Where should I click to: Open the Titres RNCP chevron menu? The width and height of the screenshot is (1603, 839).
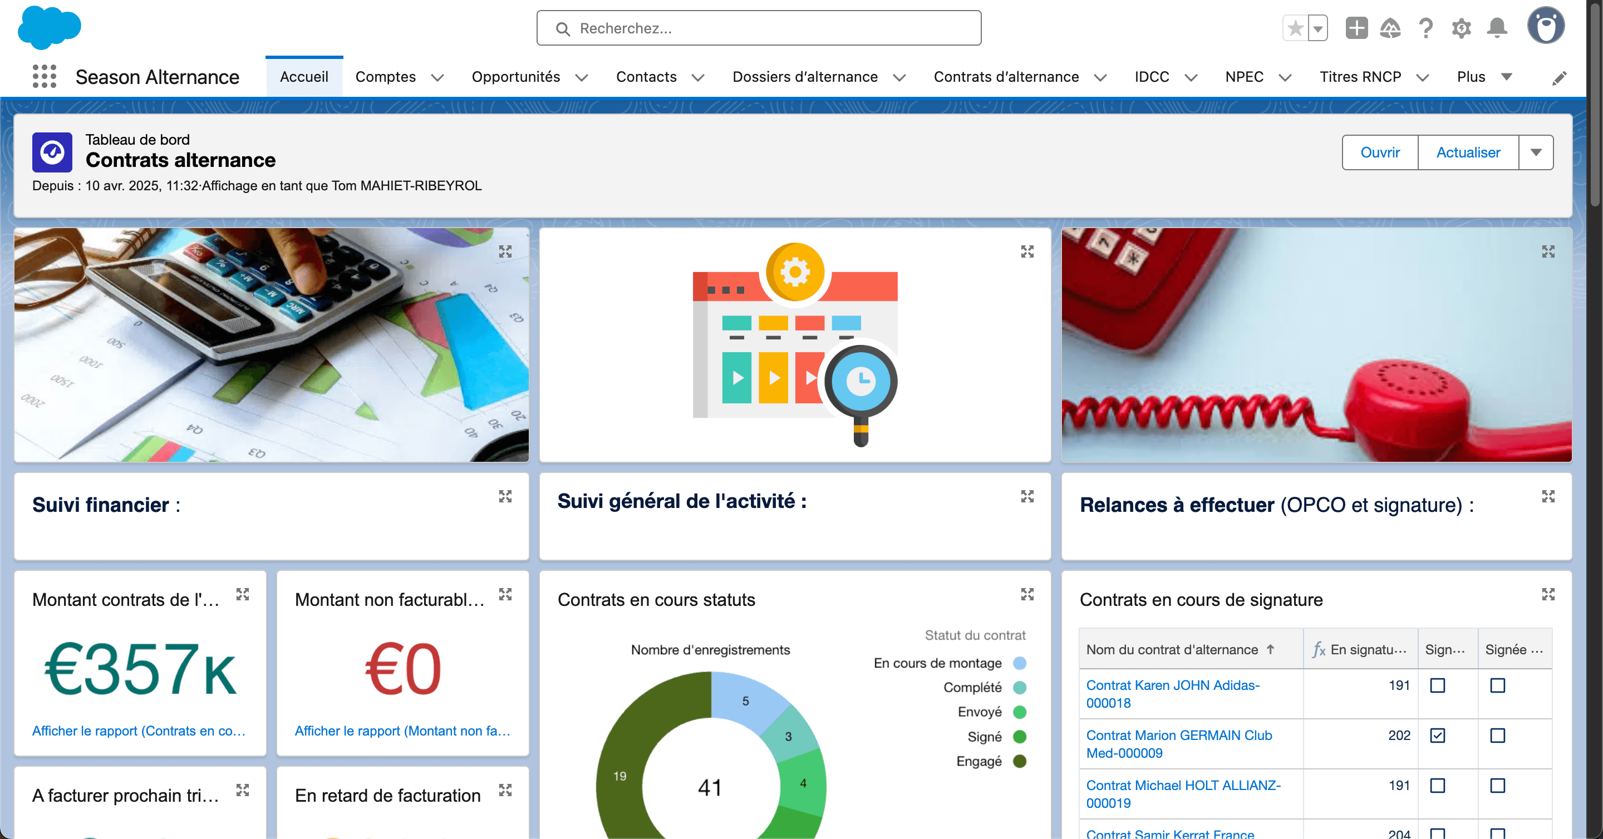pyautogui.click(x=1423, y=78)
